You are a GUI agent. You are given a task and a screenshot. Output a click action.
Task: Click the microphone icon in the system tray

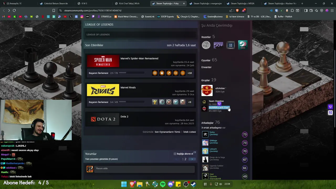(x=211, y=184)
